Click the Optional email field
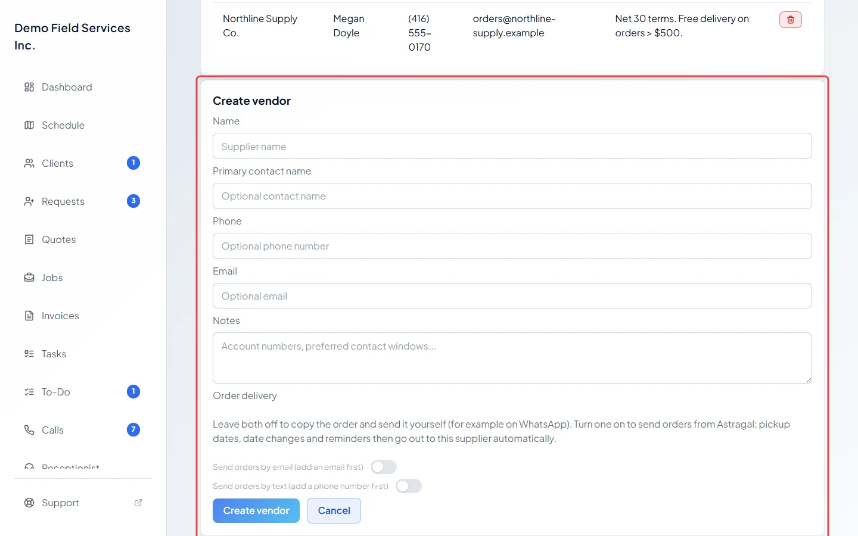This screenshot has width=858, height=536. point(512,296)
